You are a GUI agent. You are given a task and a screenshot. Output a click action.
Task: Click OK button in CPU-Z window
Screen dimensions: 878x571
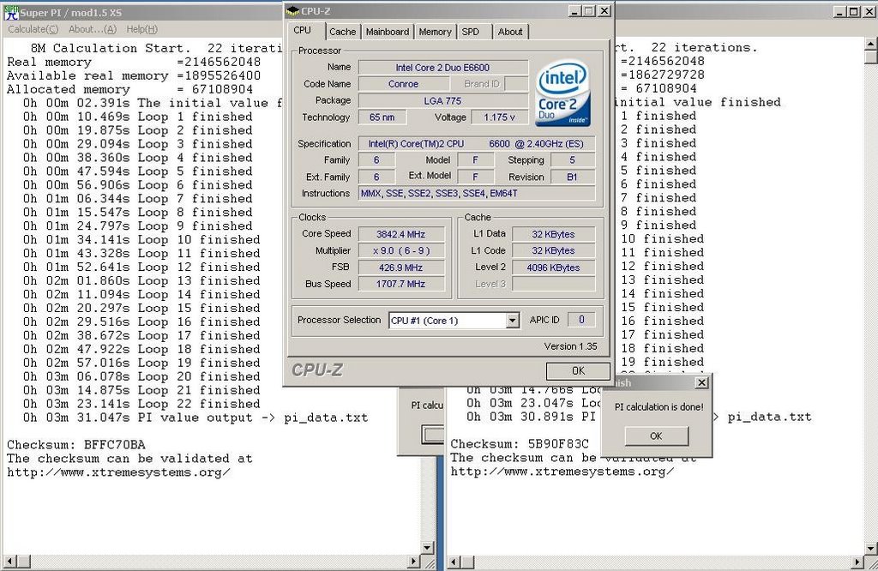pyautogui.click(x=578, y=370)
